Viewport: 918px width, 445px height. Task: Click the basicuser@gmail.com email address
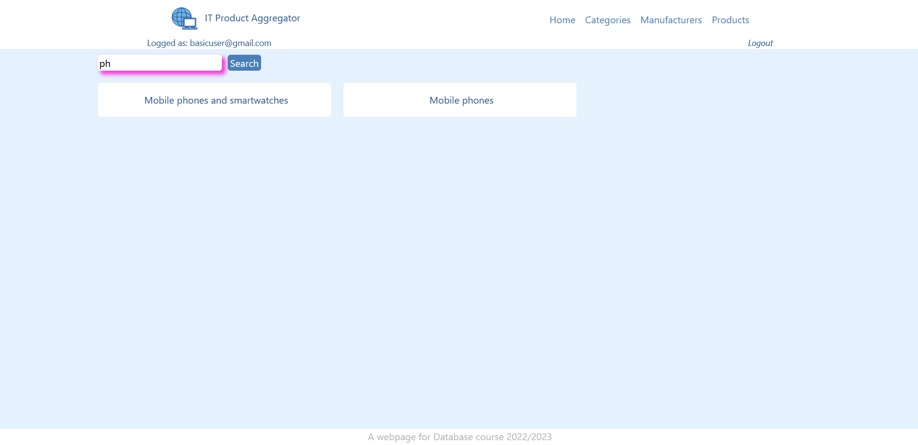pyautogui.click(x=230, y=43)
